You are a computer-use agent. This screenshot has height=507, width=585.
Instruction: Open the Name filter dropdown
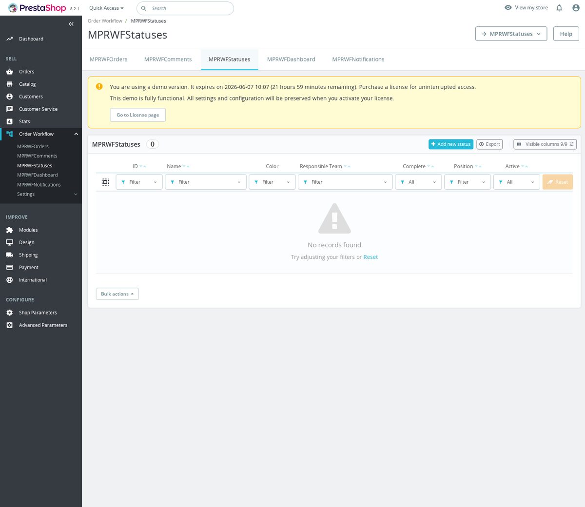coord(205,182)
